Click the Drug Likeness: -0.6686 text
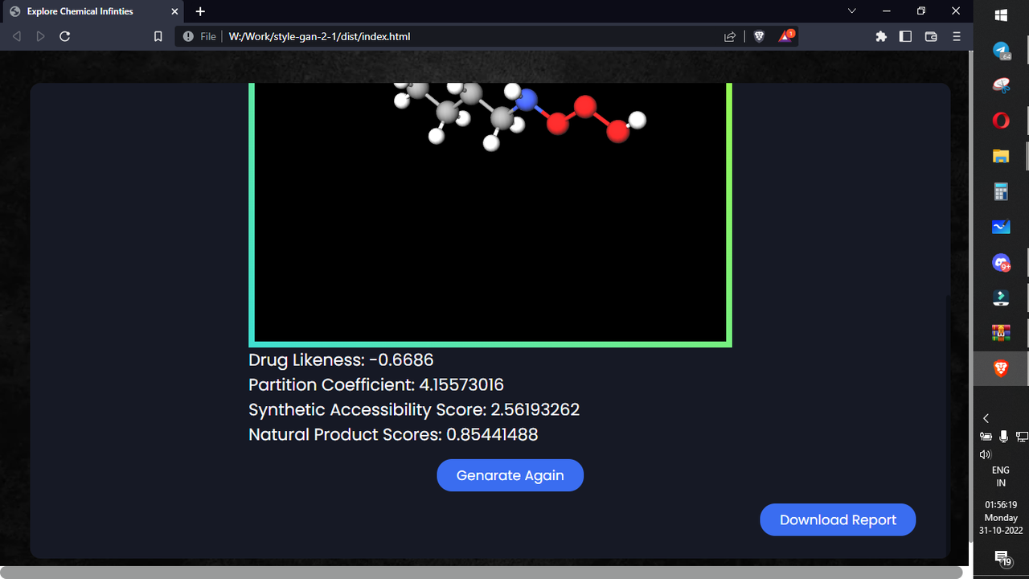 coord(341,359)
